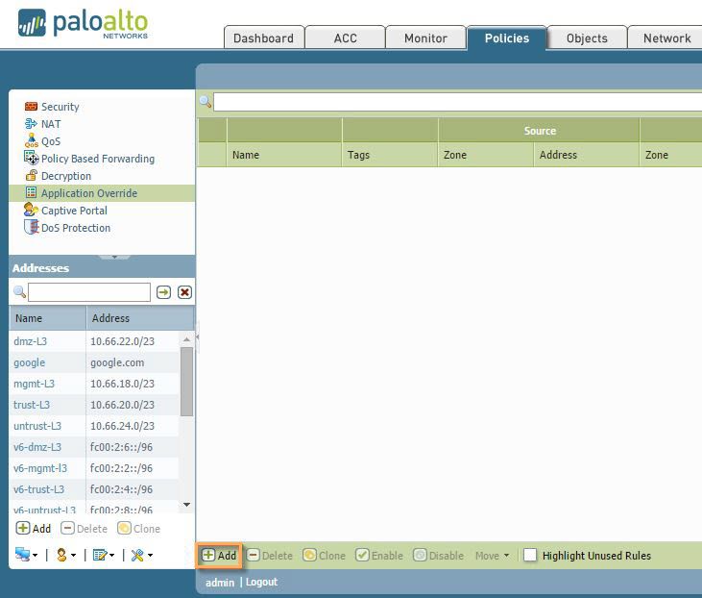The width and height of the screenshot is (702, 598).
Task: Click the addresses list scroll down arrow
Action: click(186, 505)
